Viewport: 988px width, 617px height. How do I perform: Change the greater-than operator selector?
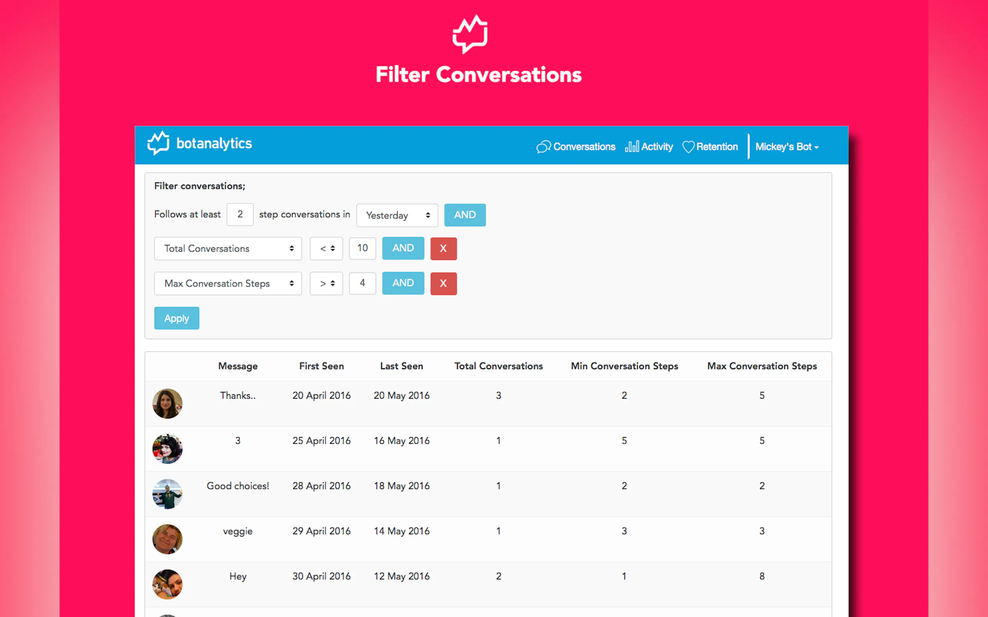[326, 283]
